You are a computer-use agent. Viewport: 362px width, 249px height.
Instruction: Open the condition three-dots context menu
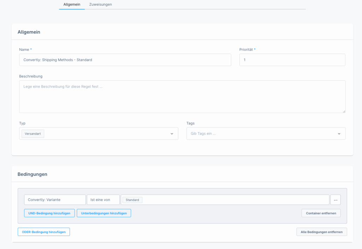[335, 200]
